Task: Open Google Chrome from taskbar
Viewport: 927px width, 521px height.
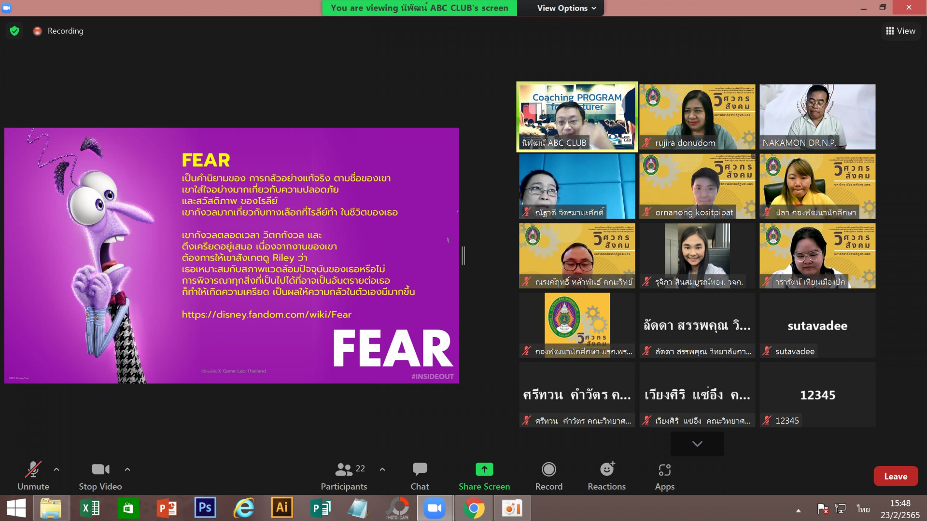Action: 474,508
